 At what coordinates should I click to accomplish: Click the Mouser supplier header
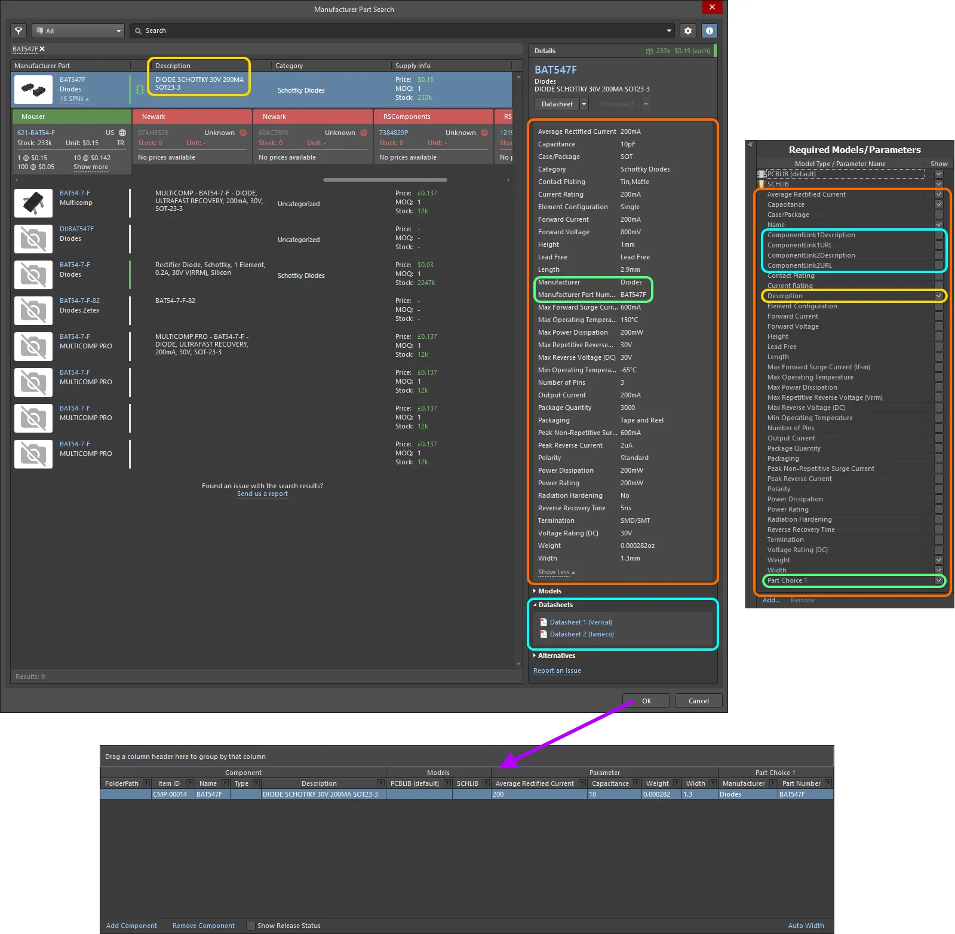tap(72, 117)
